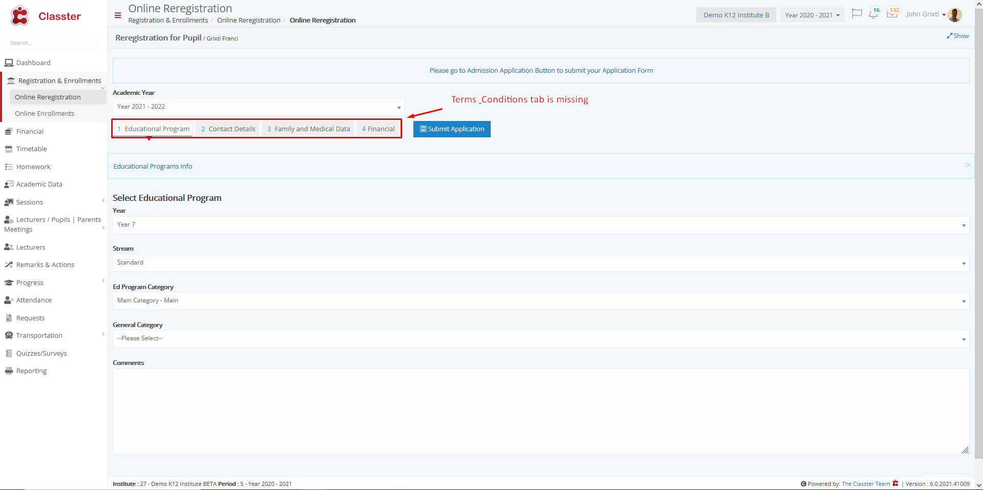Screen dimensions: 983x490
Task: Click the Submit Application button
Action: [x=452, y=129]
